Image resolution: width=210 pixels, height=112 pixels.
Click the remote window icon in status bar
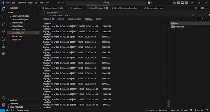[2, 110]
